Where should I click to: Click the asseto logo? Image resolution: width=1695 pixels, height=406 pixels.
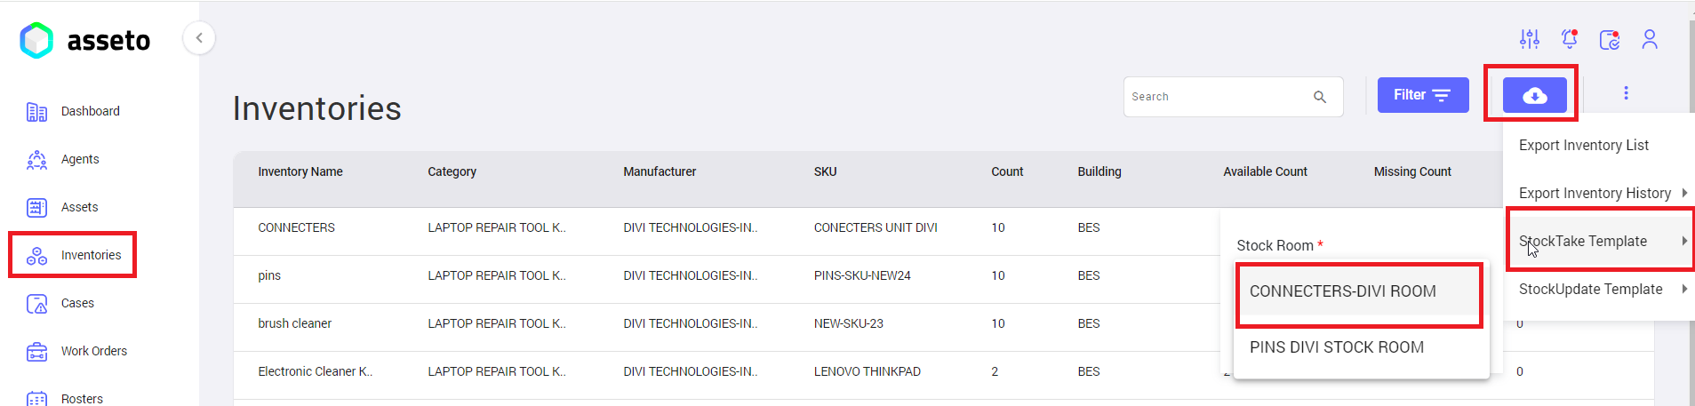click(85, 40)
